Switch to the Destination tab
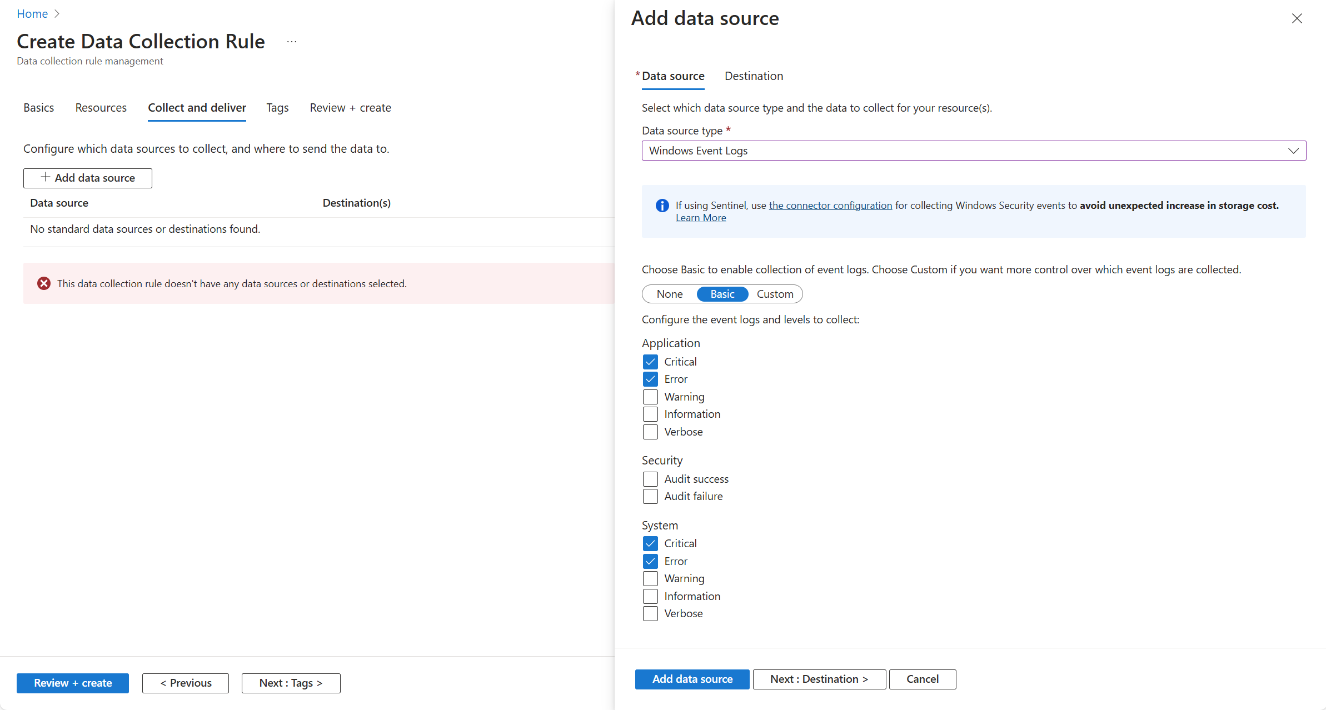 [x=754, y=76]
